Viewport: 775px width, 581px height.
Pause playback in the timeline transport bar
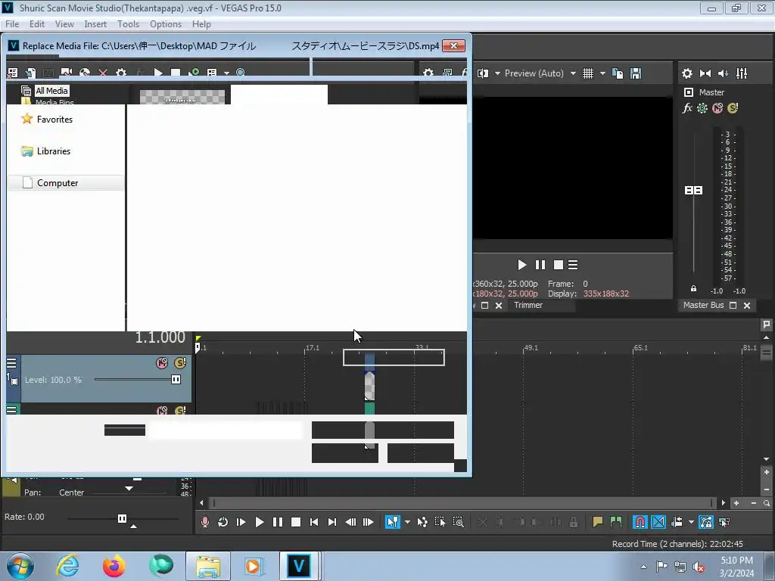tap(278, 522)
